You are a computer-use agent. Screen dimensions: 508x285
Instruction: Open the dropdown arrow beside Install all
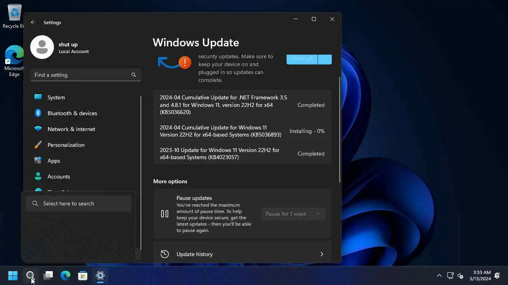(325, 59)
